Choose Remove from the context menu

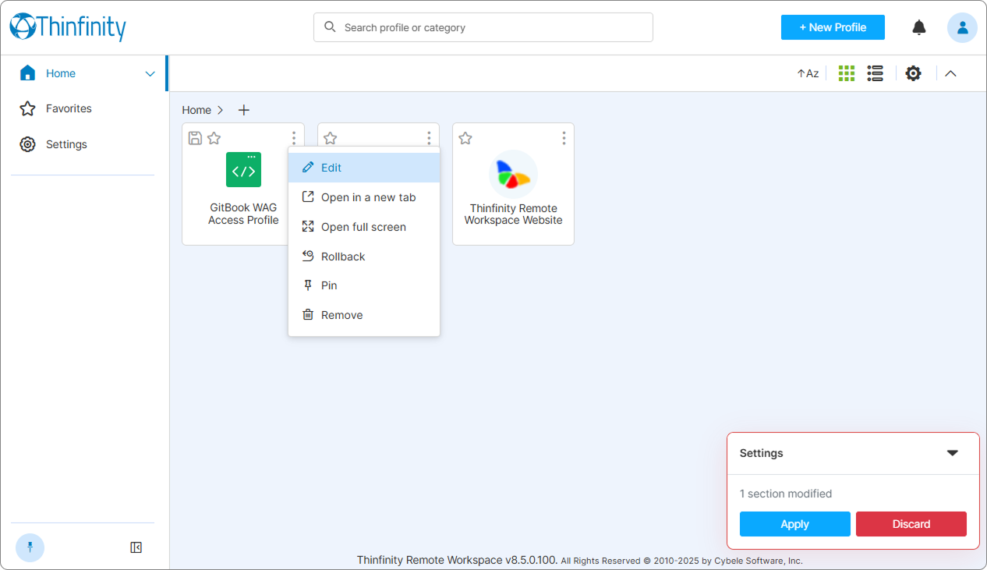(x=364, y=315)
